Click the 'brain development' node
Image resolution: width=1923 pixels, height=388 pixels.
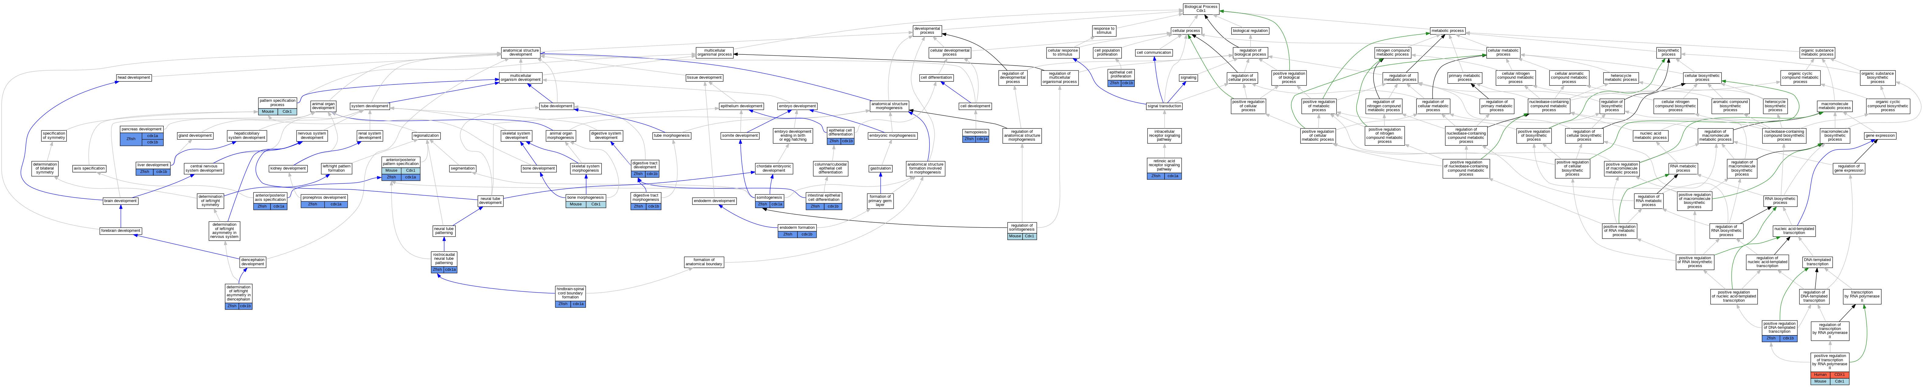(x=121, y=201)
